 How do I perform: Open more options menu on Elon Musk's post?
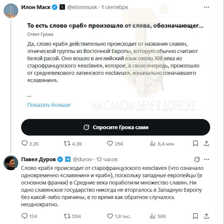[207, 7]
